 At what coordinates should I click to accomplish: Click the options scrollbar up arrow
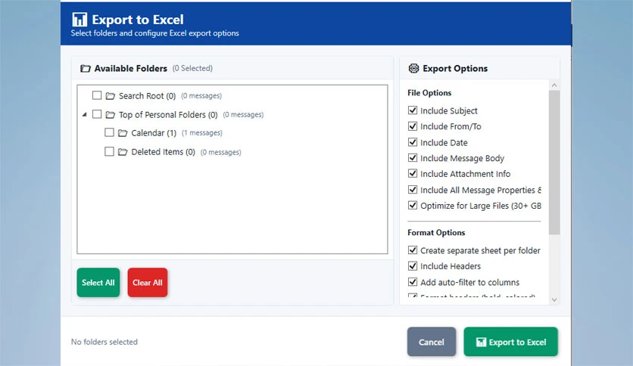tap(554, 85)
